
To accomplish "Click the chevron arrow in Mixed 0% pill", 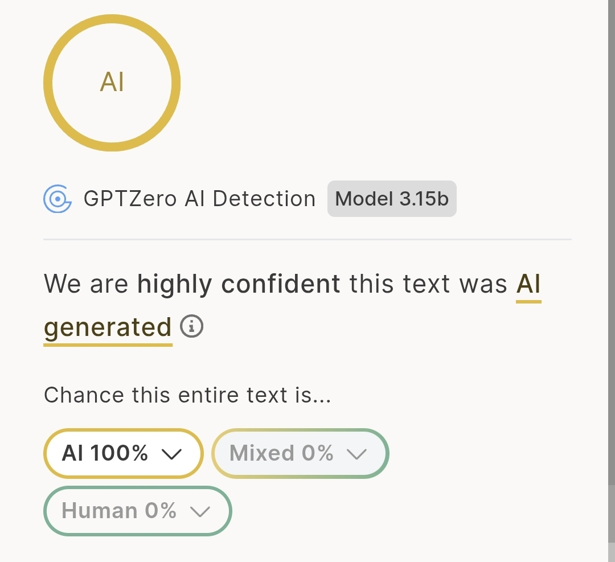I will (357, 454).
